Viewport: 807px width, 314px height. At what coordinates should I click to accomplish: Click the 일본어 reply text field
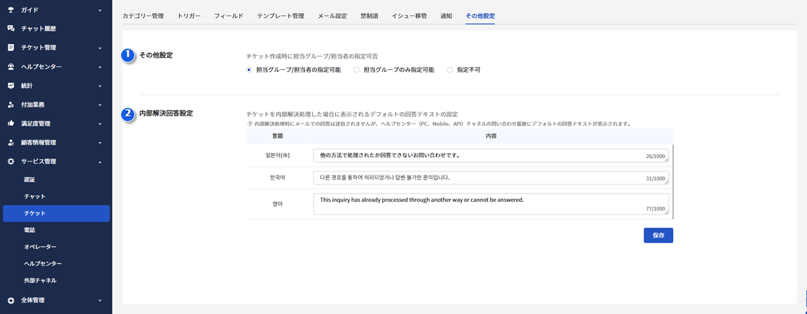[x=491, y=155]
